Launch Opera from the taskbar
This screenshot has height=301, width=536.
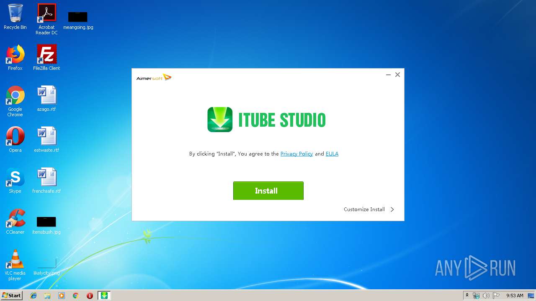[x=90, y=296]
